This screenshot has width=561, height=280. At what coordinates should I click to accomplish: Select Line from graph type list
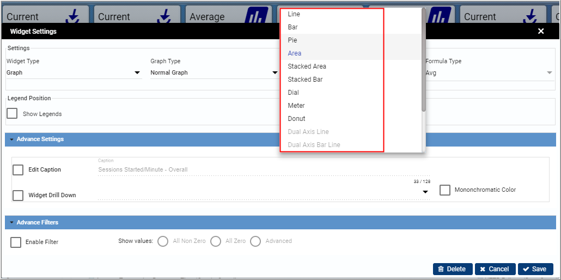pos(294,14)
